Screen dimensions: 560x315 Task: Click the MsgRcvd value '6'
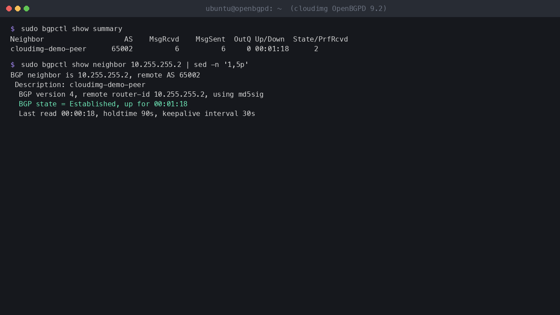(x=177, y=49)
